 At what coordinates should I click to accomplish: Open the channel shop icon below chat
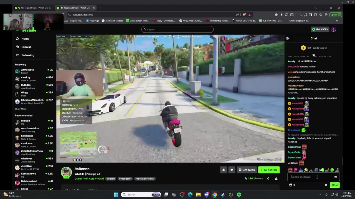pos(291,185)
